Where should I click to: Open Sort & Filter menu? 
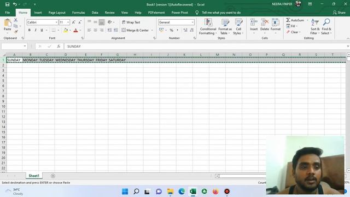315,27
